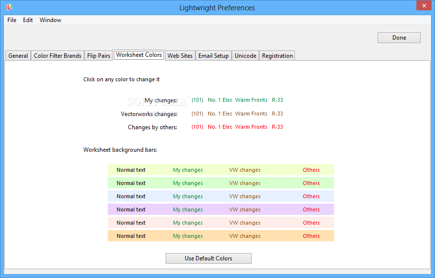Click My changes on the orange bar
Screen dimensions: 435x278
tap(188, 236)
